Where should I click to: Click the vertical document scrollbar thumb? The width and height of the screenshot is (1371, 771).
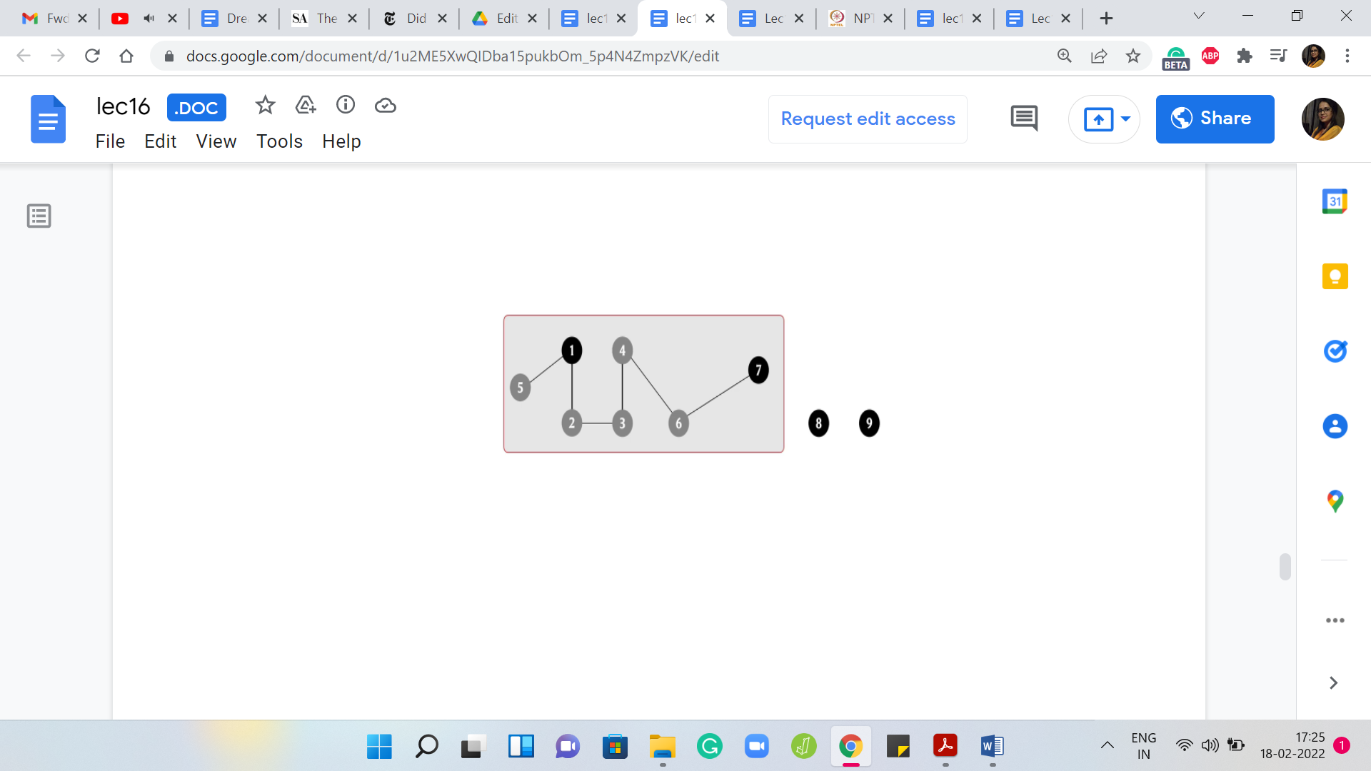click(x=1285, y=567)
